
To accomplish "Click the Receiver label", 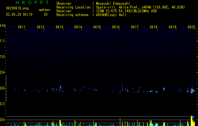I will tap(64, 11).
